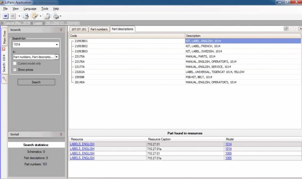Image resolution: width=302 pixels, height=179 pixels.
Task: Toggle the Show prices checkbox
Action: coord(14,70)
